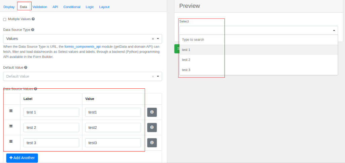Remove the test 1 row
This screenshot has height=163, width=345.
click(152, 112)
